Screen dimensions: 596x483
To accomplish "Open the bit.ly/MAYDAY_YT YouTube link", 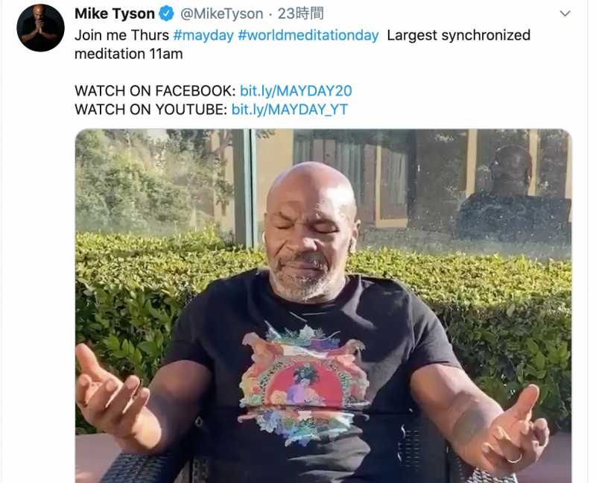I will 290,110.
